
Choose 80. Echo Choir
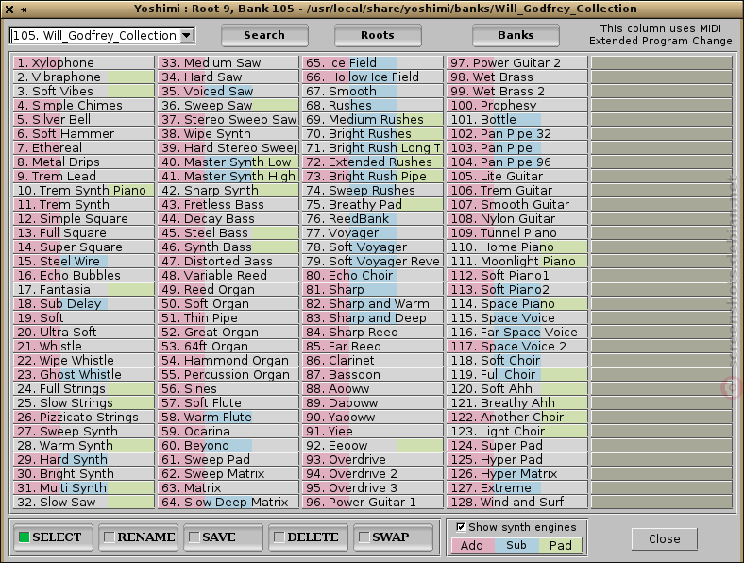point(373,275)
